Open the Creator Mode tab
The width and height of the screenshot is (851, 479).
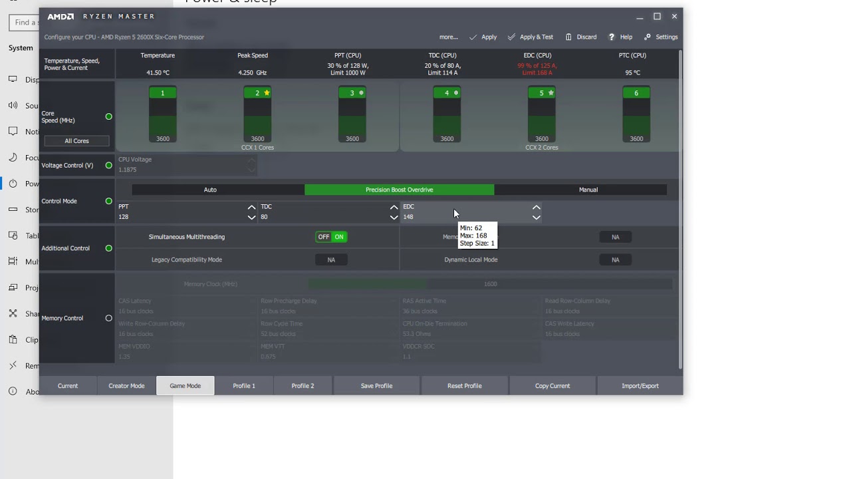tap(126, 386)
